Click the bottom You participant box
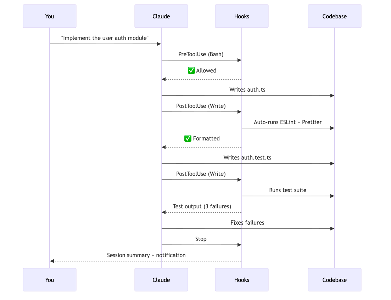This screenshot has width=391, height=300. tap(50, 280)
